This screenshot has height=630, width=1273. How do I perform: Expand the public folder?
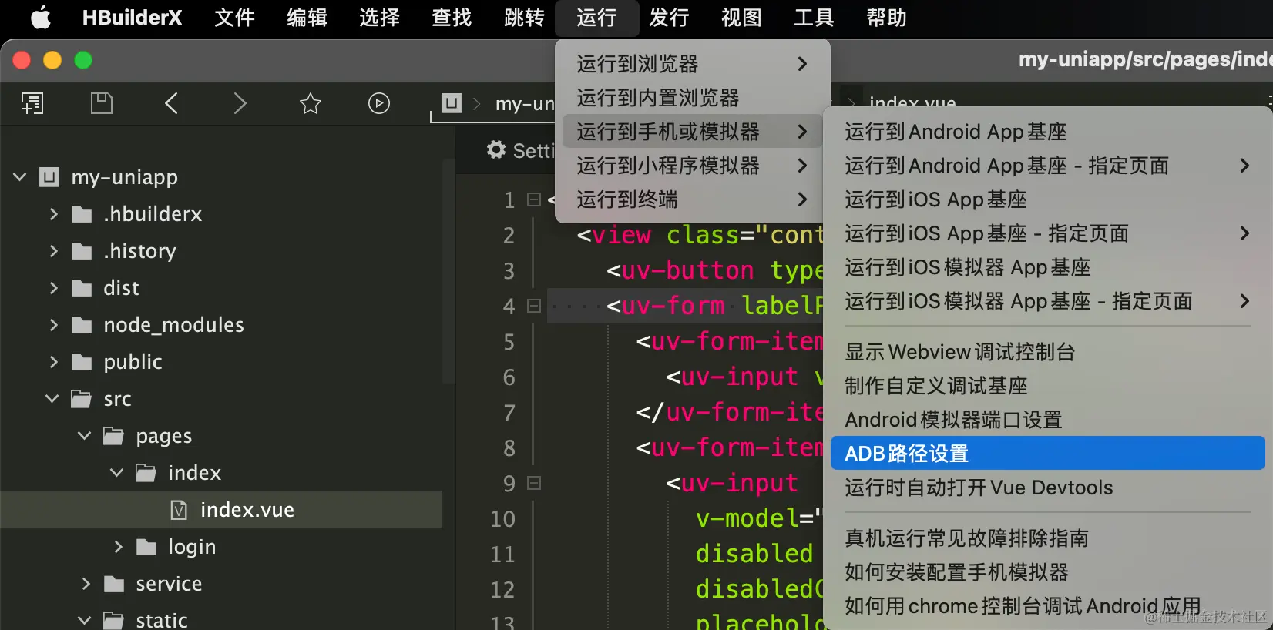click(53, 362)
